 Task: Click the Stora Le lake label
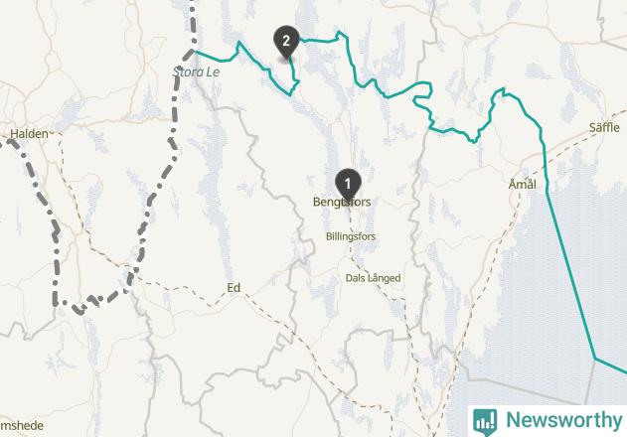pos(196,72)
